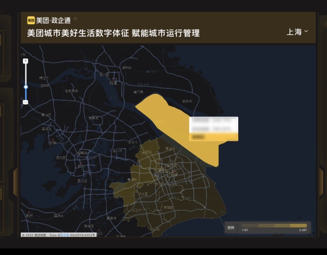
Task: Click the 松江区 district label
Action: click(x=143, y=194)
